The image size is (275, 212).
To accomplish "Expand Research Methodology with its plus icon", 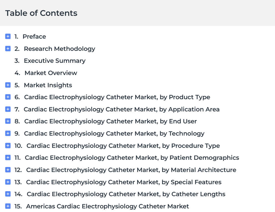I will coord(8,48).
